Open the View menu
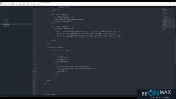The height and width of the screenshot is (99, 176). click(x=17, y=5)
